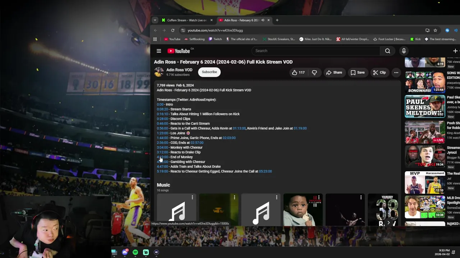Open Spotify from the taskbar
The height and width of the screenshot is (258, 460).
[135, 252]
